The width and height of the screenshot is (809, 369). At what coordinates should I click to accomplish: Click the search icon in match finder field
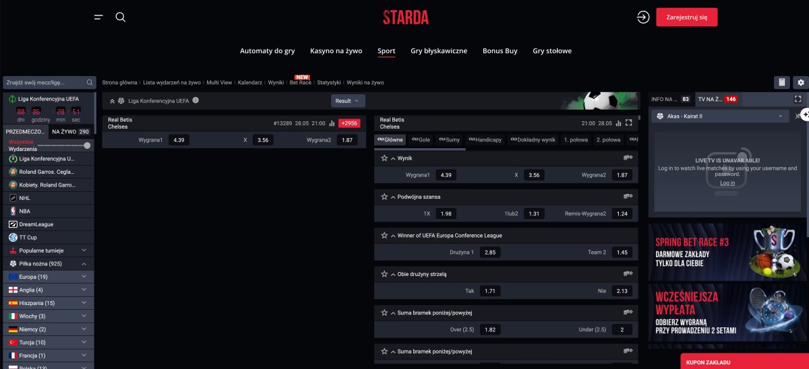90,83
